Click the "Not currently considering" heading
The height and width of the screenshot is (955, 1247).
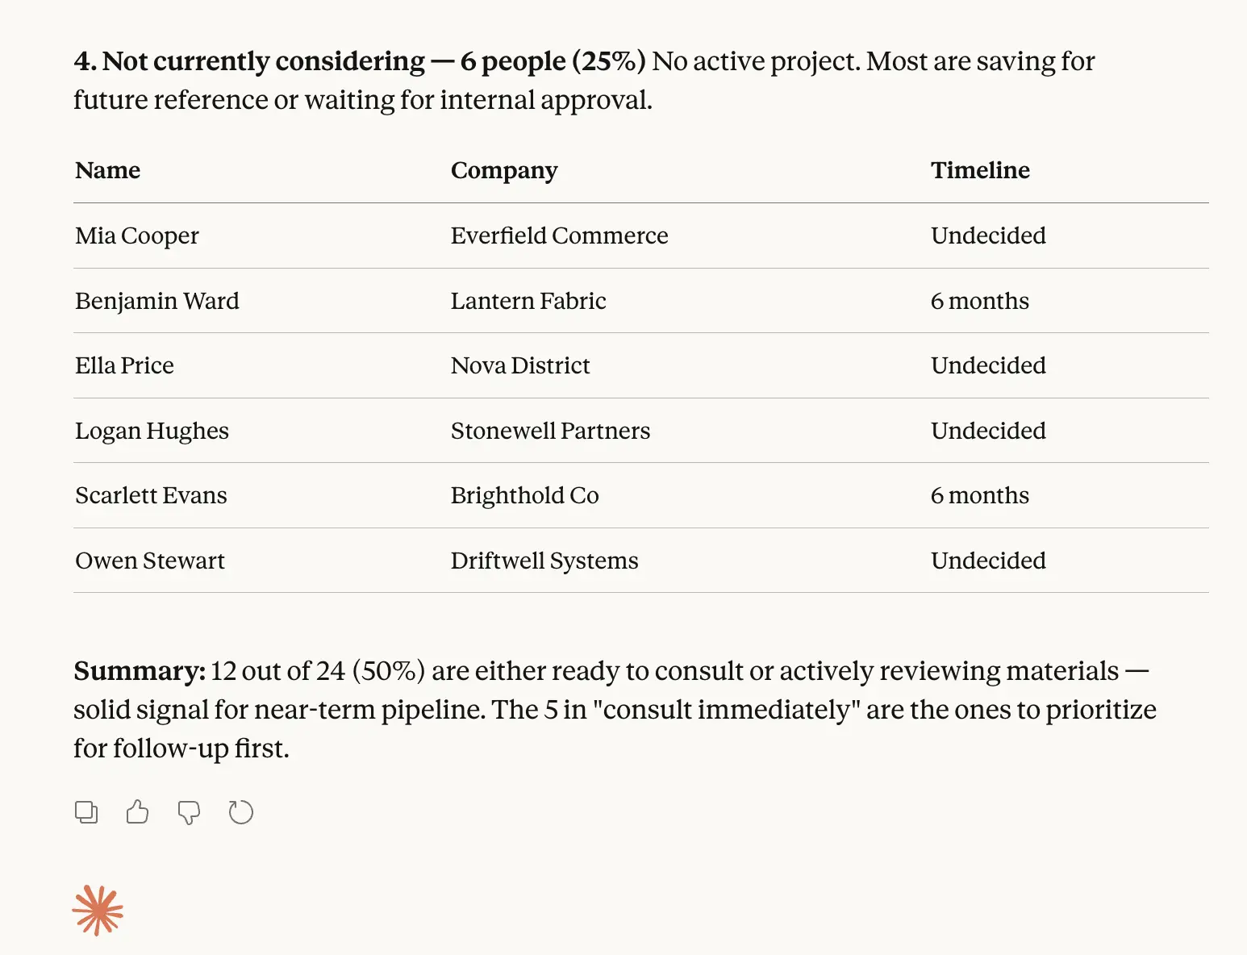[263, 61]
